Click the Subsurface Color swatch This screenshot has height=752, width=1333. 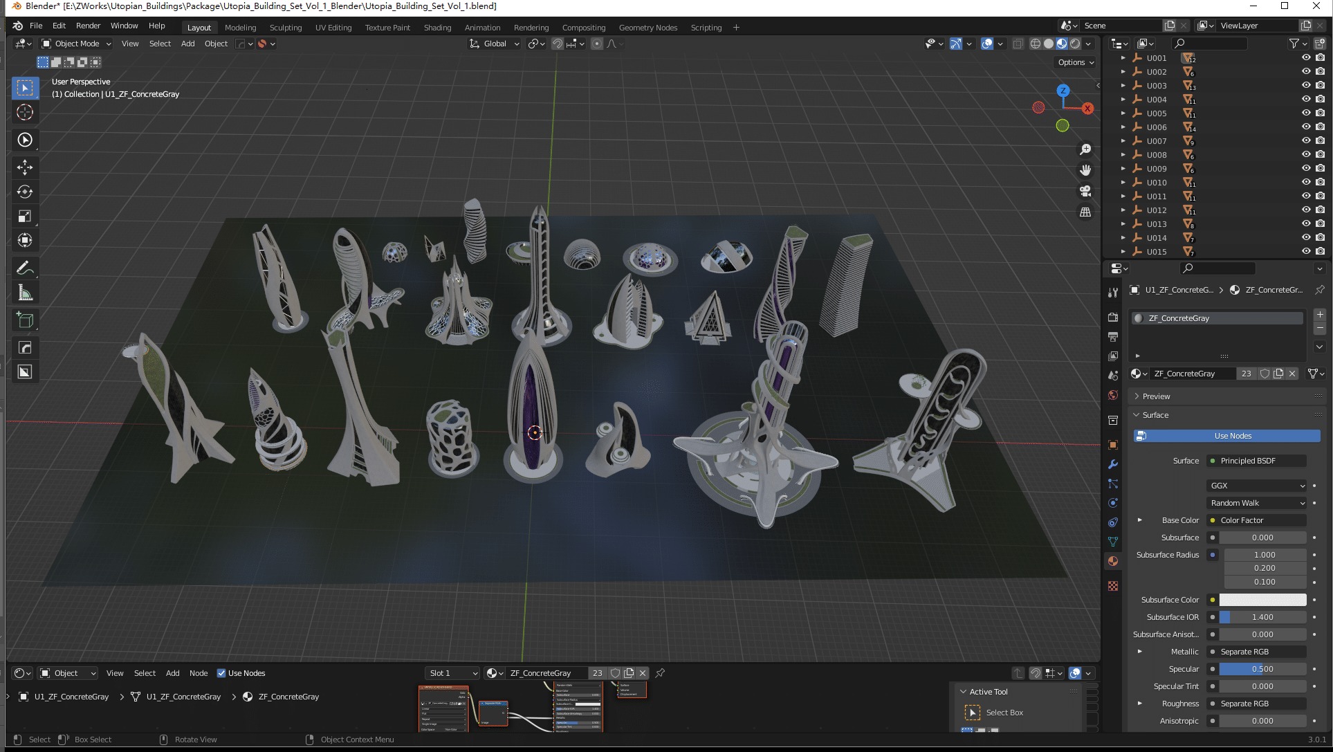pos(1262,600)
